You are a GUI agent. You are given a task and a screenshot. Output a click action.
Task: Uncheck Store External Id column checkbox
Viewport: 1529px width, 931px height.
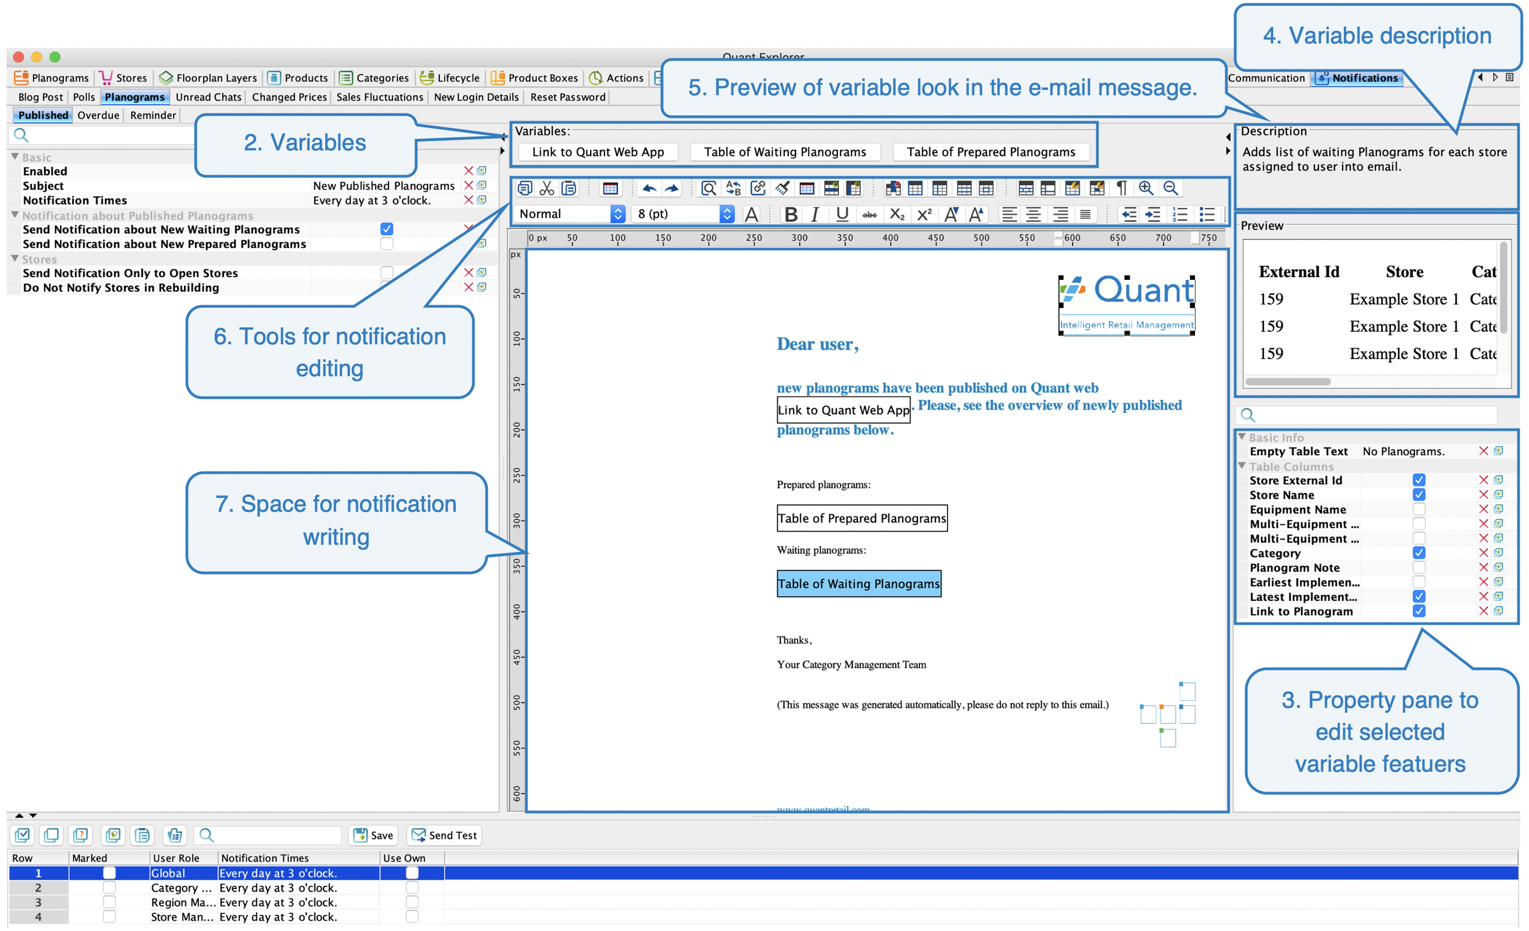(1419, 480)
